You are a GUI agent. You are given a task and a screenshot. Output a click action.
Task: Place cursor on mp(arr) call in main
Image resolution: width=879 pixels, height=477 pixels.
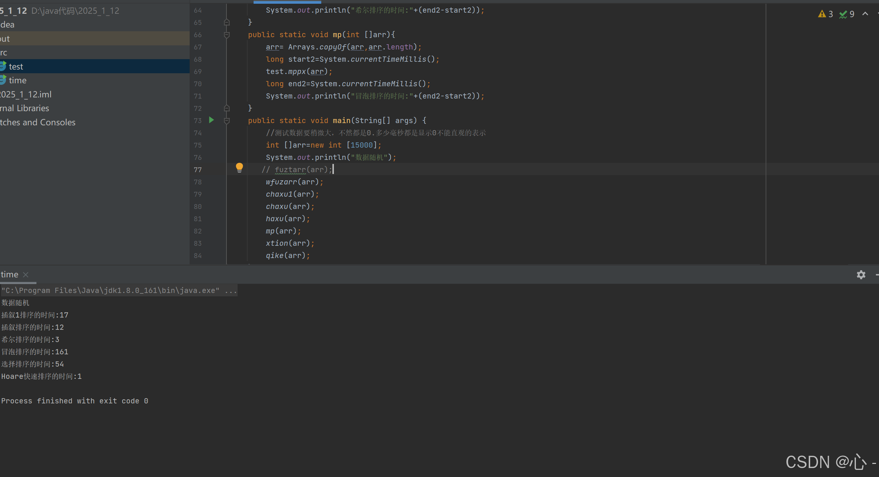pos(283,231)
